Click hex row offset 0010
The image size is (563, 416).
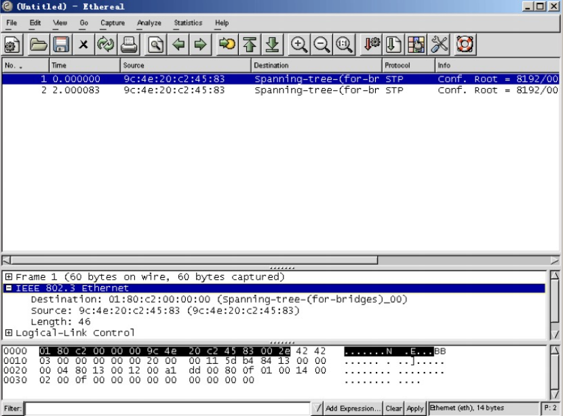pyautogui.click(x=16, y=360)
